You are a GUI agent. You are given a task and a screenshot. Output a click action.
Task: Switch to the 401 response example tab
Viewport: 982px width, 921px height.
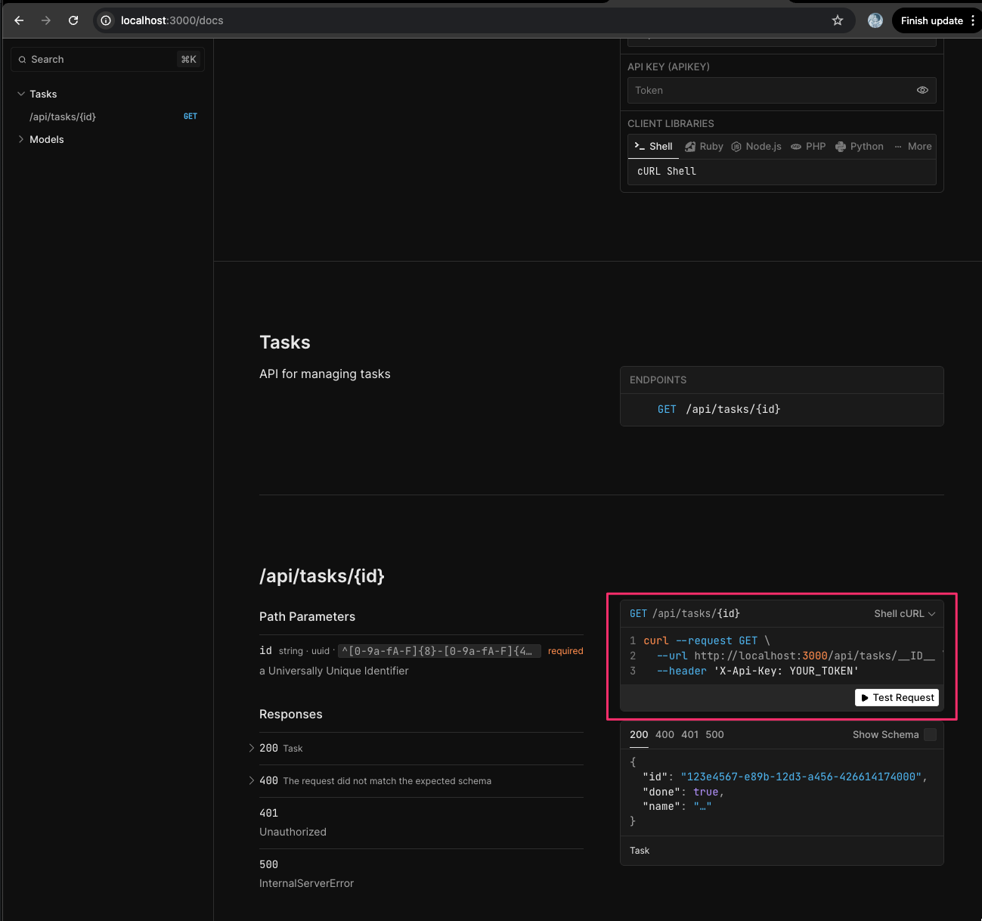pyautogui.click(x=689, y=735)
